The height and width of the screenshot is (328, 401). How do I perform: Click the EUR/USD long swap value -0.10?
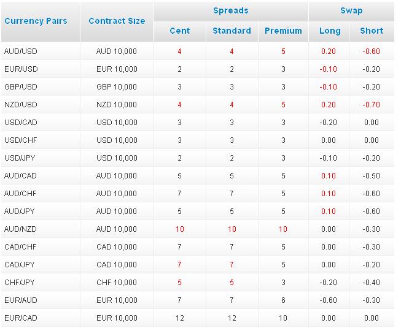[329, 69]
